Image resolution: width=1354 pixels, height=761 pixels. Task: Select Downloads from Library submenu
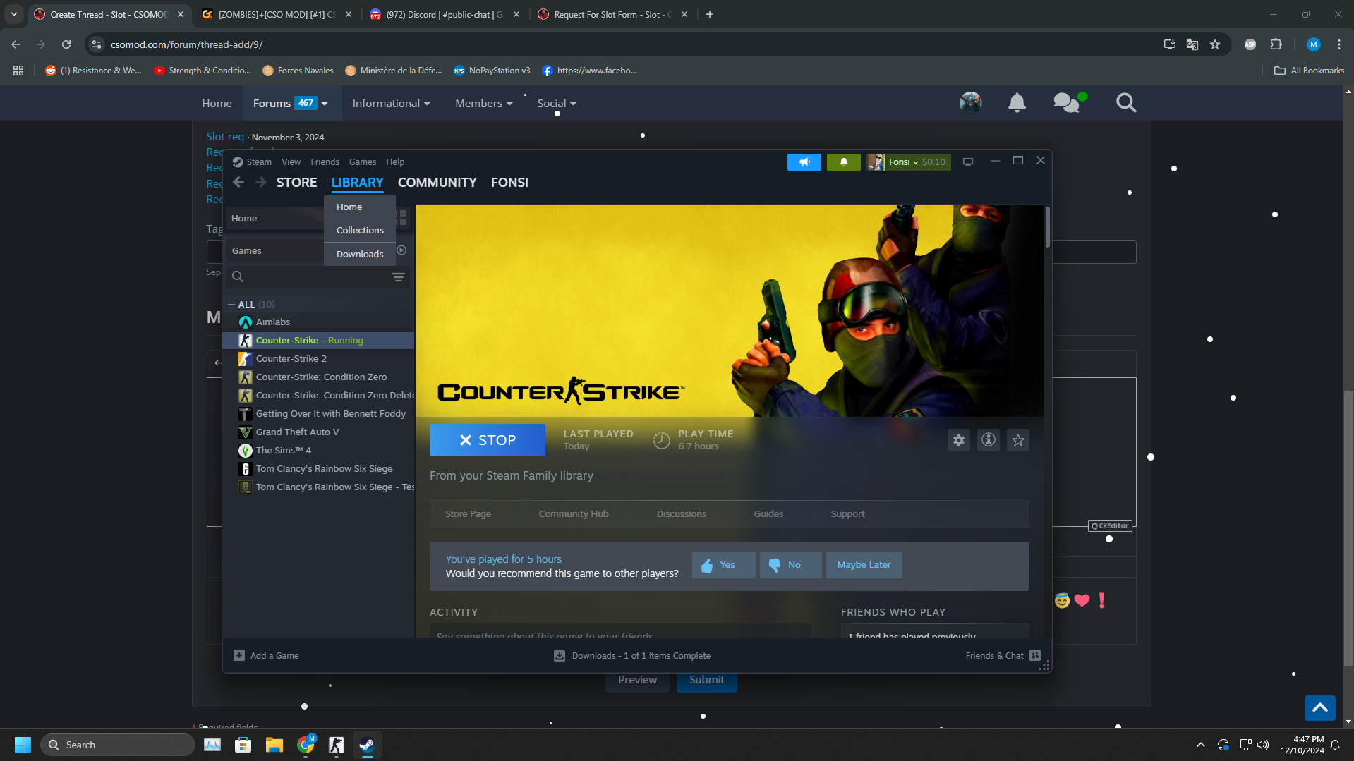coord(360,254)
